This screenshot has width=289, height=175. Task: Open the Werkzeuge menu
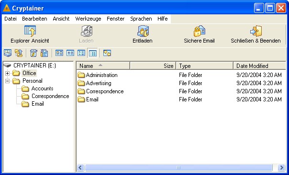(x=88, y=19)
